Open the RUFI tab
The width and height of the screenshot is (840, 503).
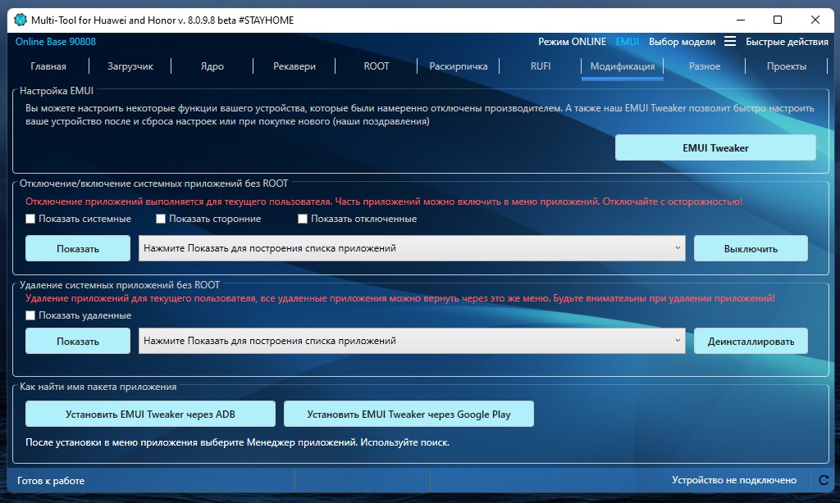[x=540, y=66]
